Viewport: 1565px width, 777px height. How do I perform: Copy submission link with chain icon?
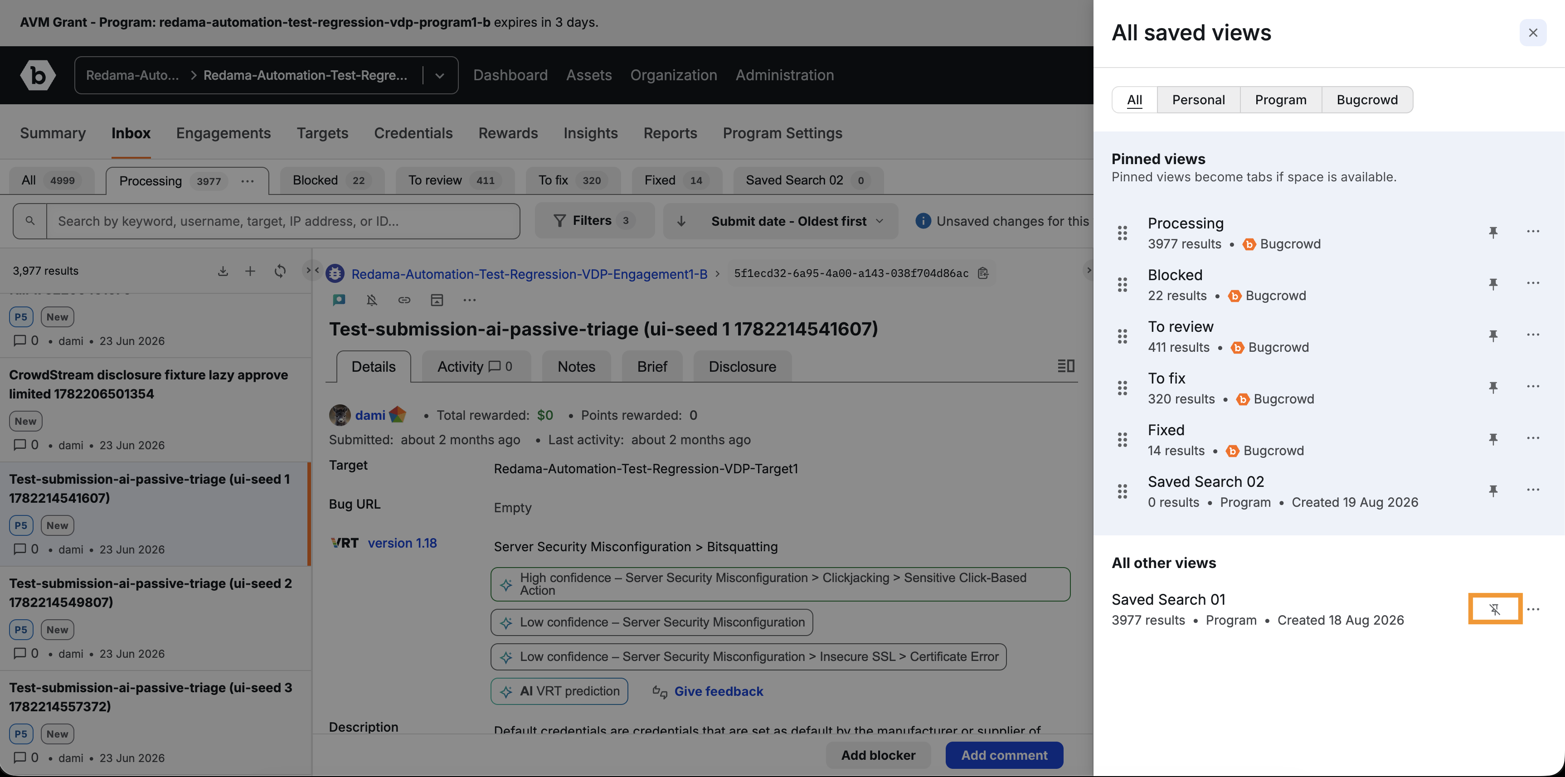coord(404,300)
